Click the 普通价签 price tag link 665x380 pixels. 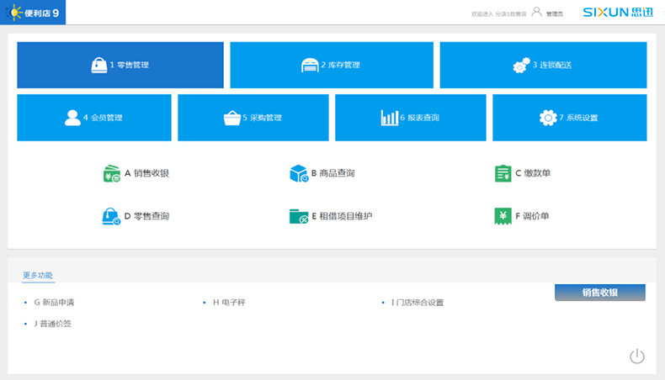(52, 324)
